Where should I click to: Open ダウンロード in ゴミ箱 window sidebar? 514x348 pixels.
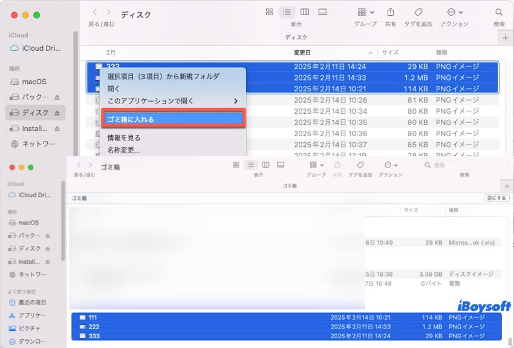[28, 341]
